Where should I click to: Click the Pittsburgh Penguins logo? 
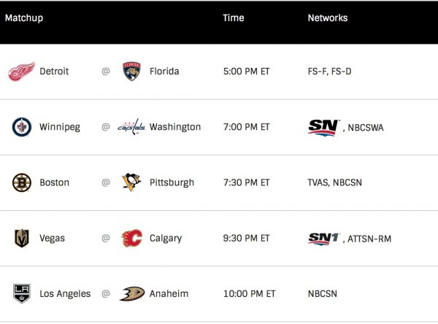(131, 182)
